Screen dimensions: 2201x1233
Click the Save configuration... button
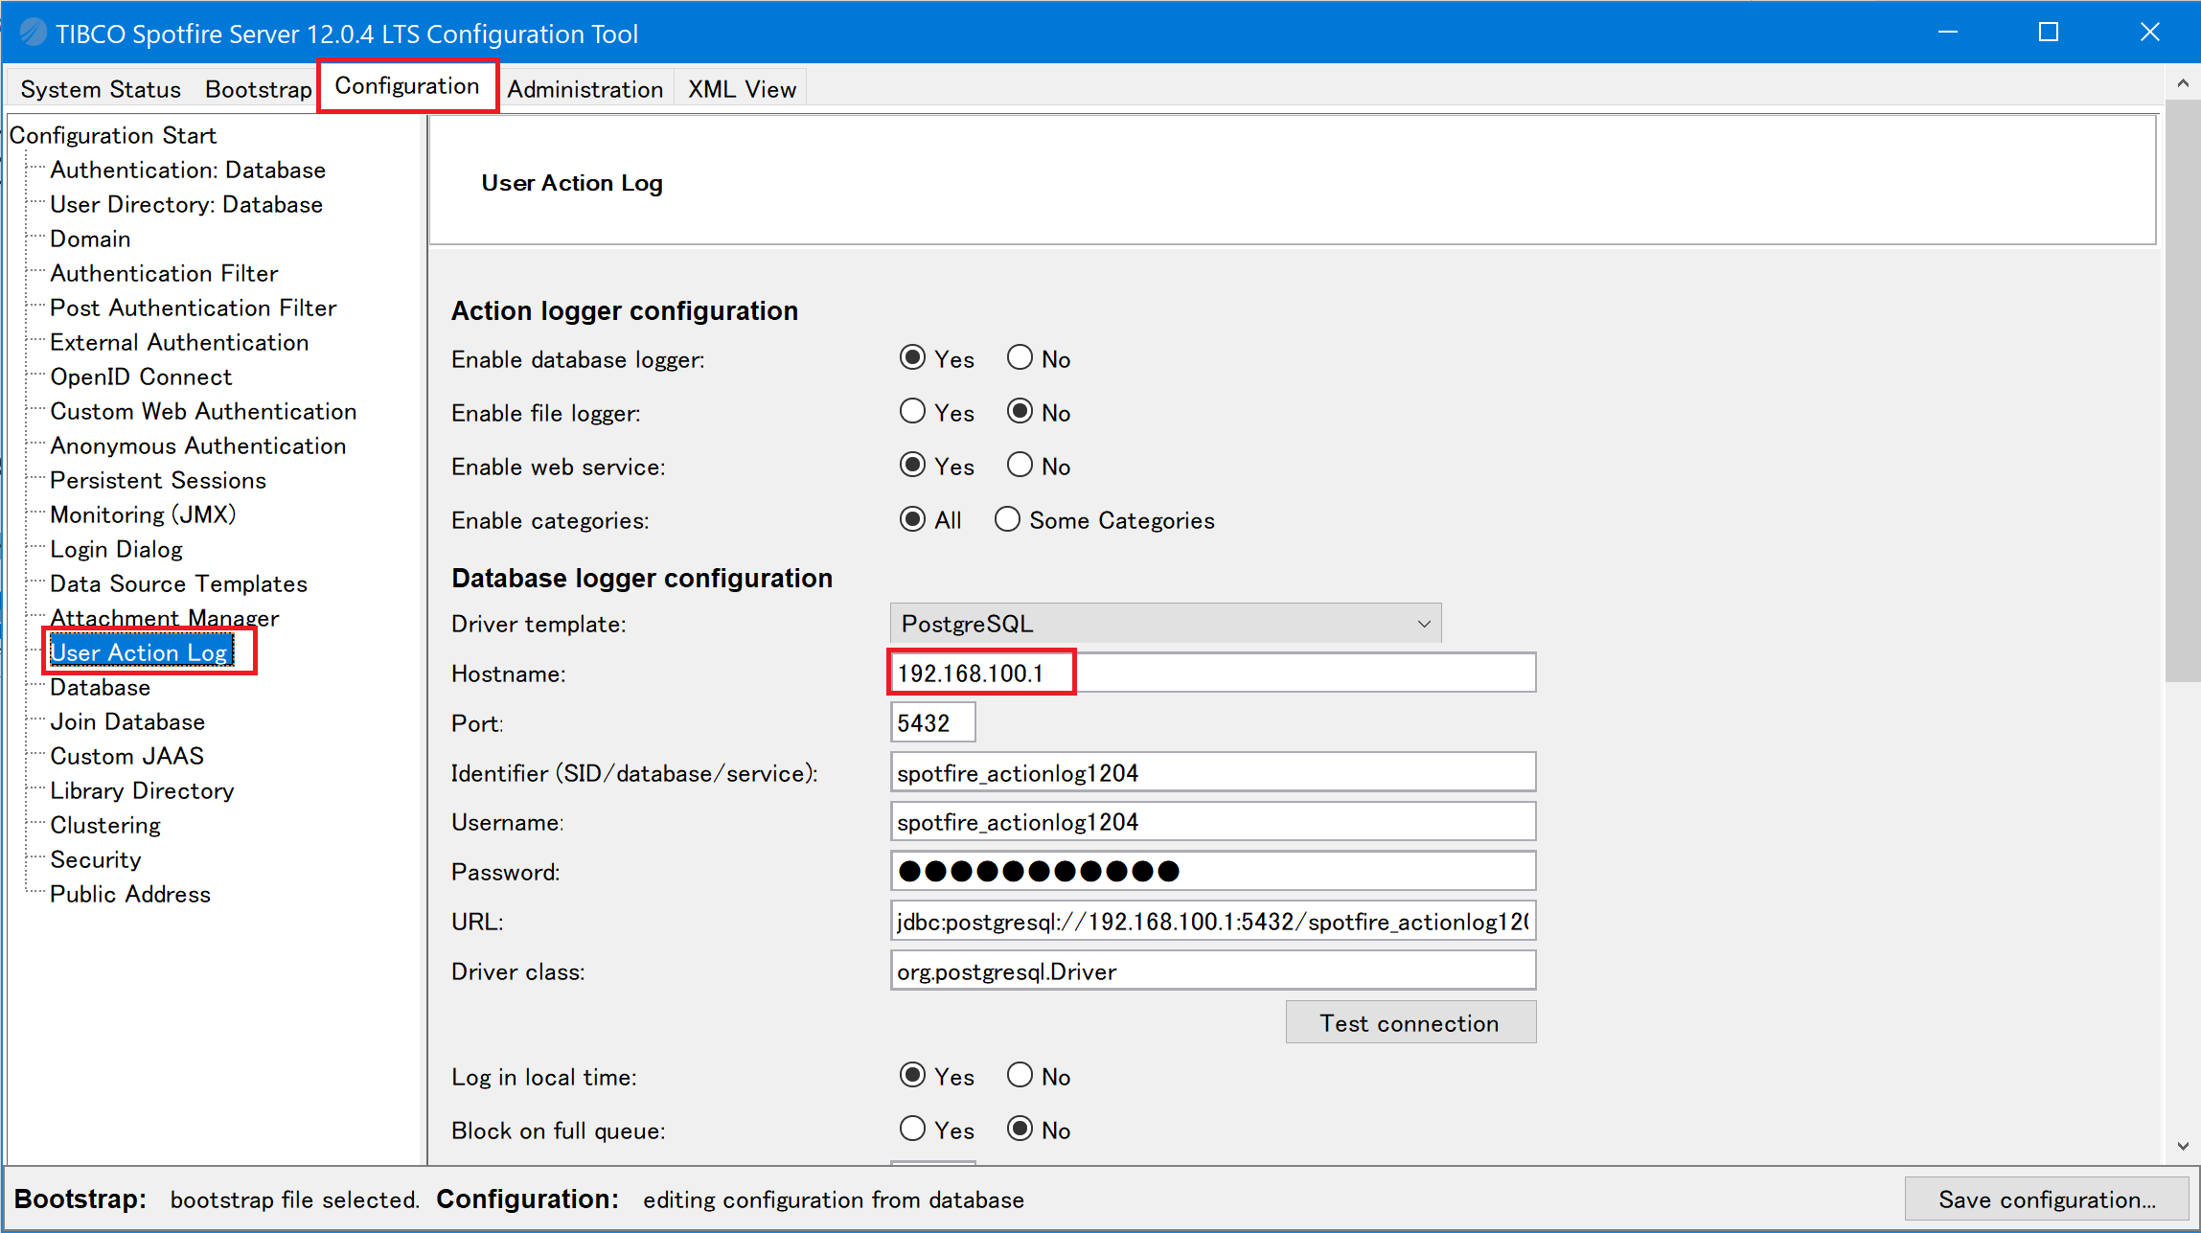pos(2047,1199)
